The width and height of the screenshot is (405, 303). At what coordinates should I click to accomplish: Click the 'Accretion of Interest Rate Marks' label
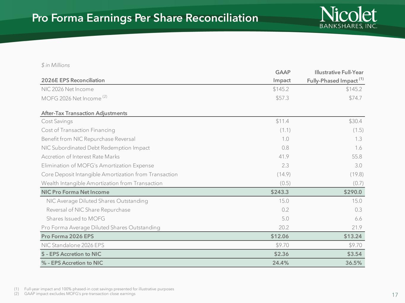pyautogui.click(x=80, y=157)
